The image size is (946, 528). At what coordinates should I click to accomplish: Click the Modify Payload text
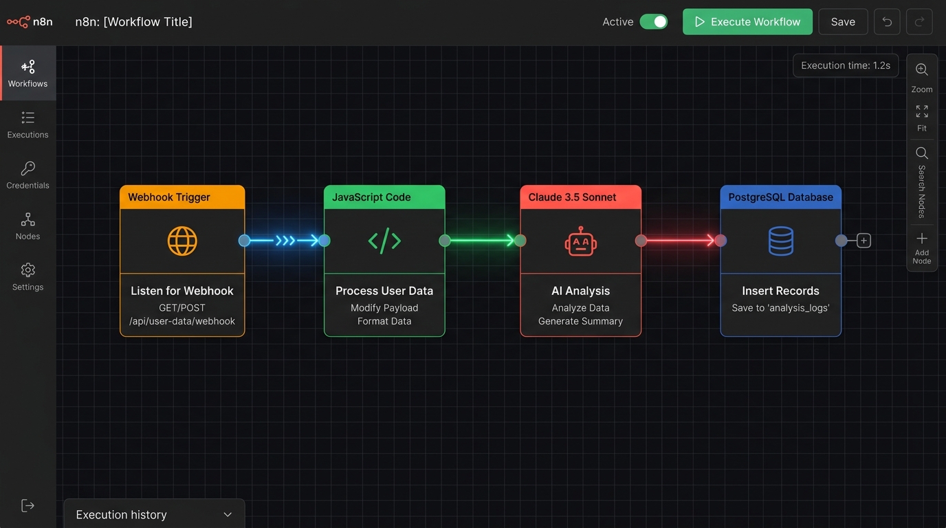pyautogui.click(x=384, y=308)
